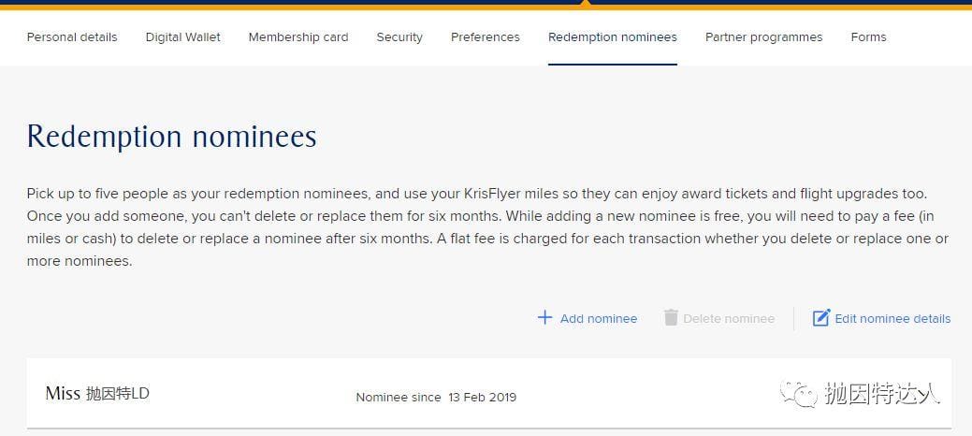
Task: Switch to the Forms tab
Action: click(868, 37)
